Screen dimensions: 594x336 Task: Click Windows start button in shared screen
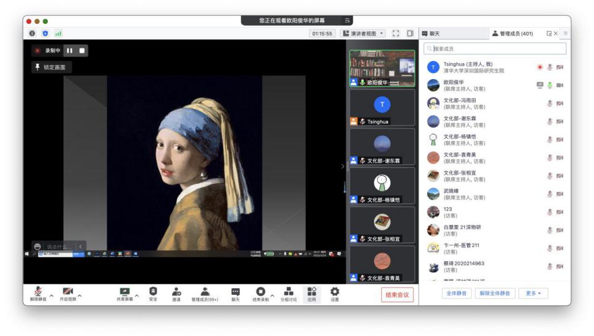click(x=27, y=254)
